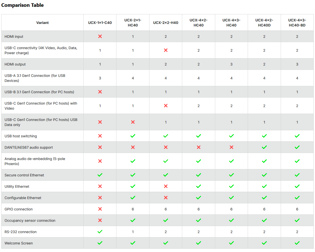
Task: Click red X for DANTE/AES67 under UCX-4×3-HC40
Action: coord(231,147)
